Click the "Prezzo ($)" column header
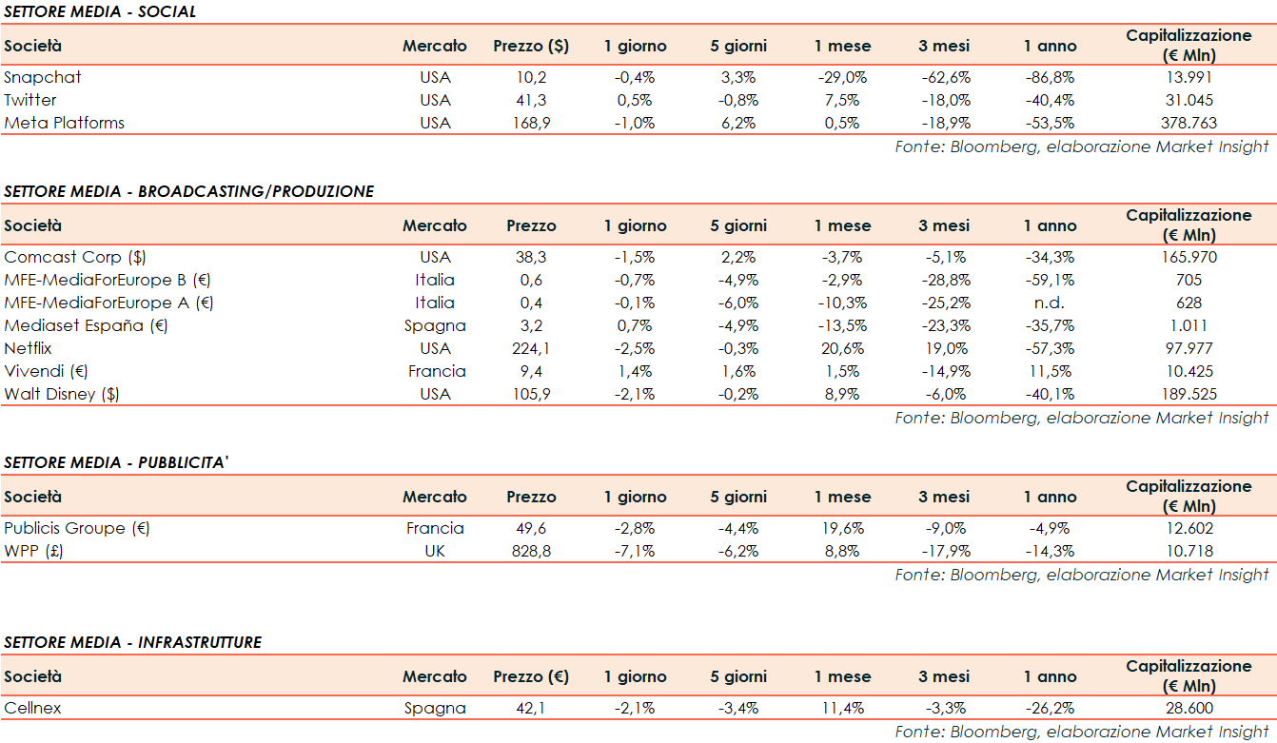This screenshot has width=1277, height=743. pyautogui.click(x=531, y=46)
